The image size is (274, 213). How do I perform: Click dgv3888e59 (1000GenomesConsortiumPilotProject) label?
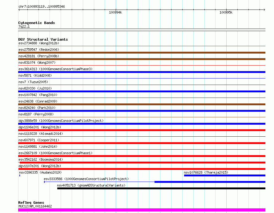[x=61, y=121]
